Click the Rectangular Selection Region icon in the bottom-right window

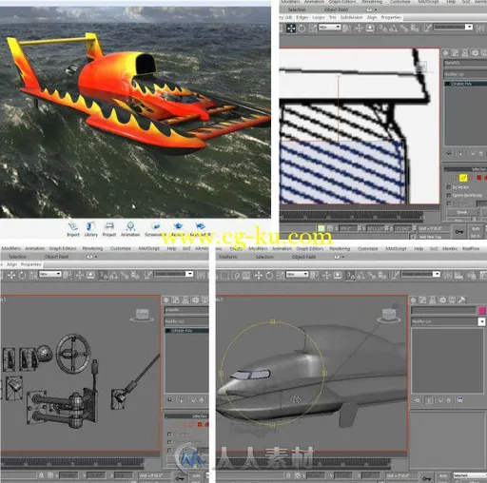pyautogui.click(x=224, y=276)
